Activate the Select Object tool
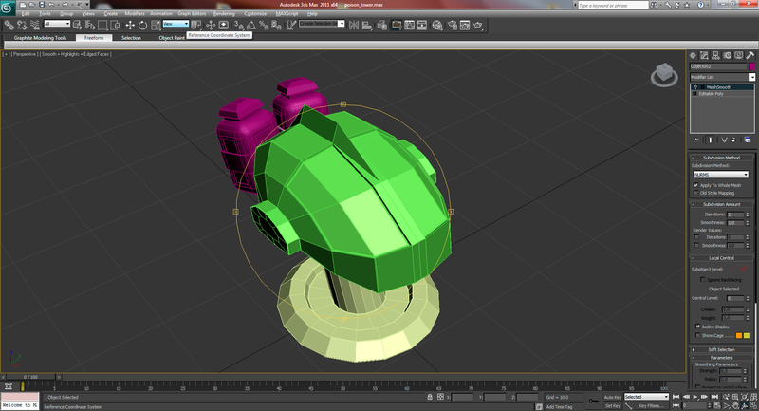Image resolution: width=759 pixels, height=411 pixels. (77, 26)
